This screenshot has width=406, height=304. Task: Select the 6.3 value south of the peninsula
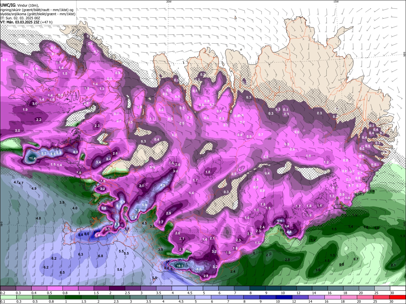pyautogui.click(x=81, y=254)
